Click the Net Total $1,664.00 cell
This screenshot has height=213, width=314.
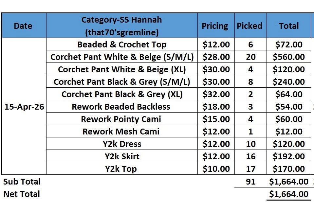point(289,194)
